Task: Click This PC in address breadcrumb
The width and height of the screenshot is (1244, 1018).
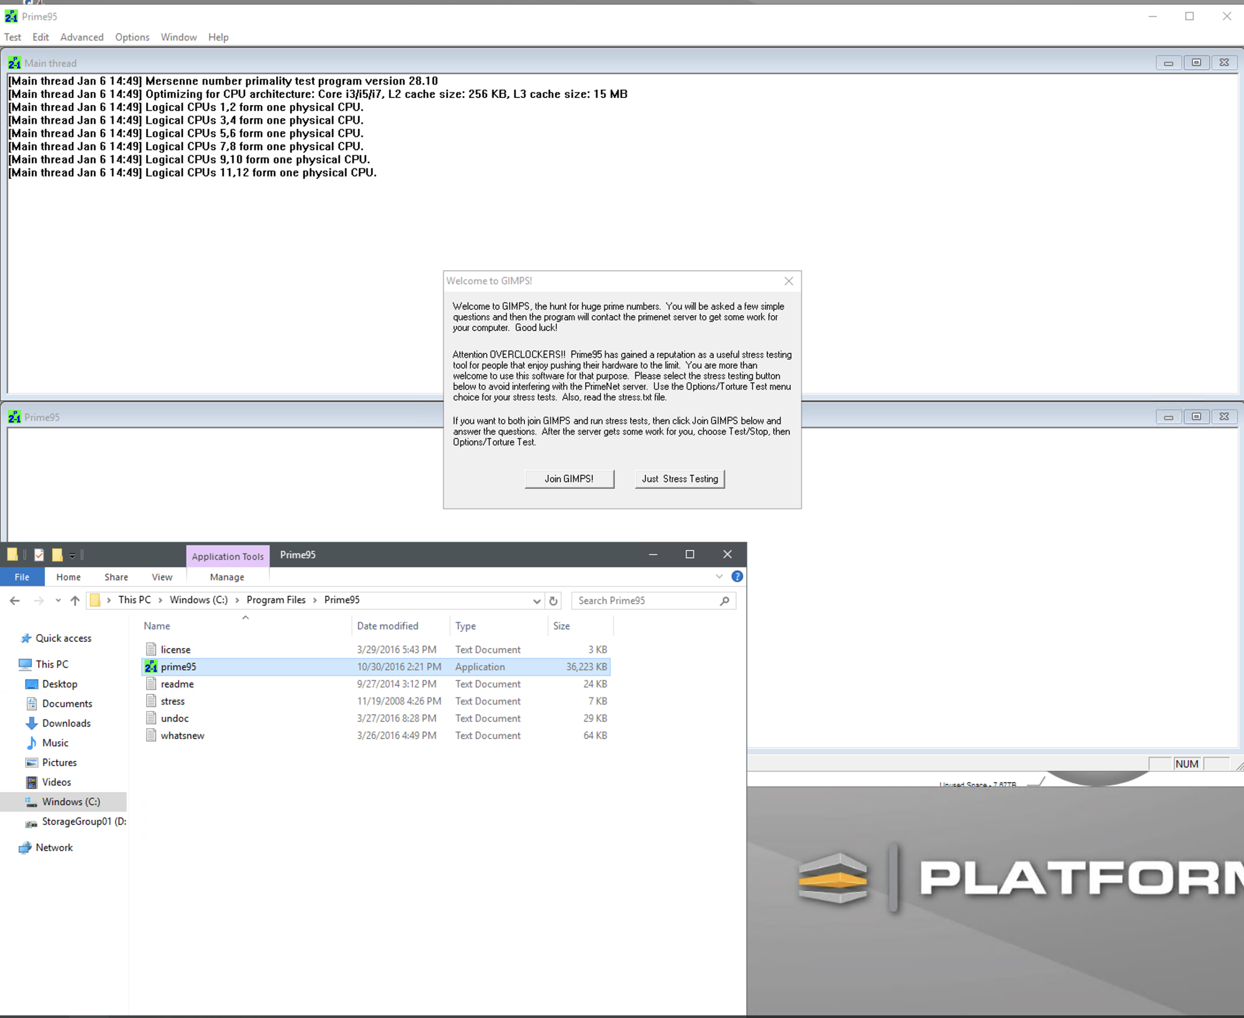Action: coord(134,600)
